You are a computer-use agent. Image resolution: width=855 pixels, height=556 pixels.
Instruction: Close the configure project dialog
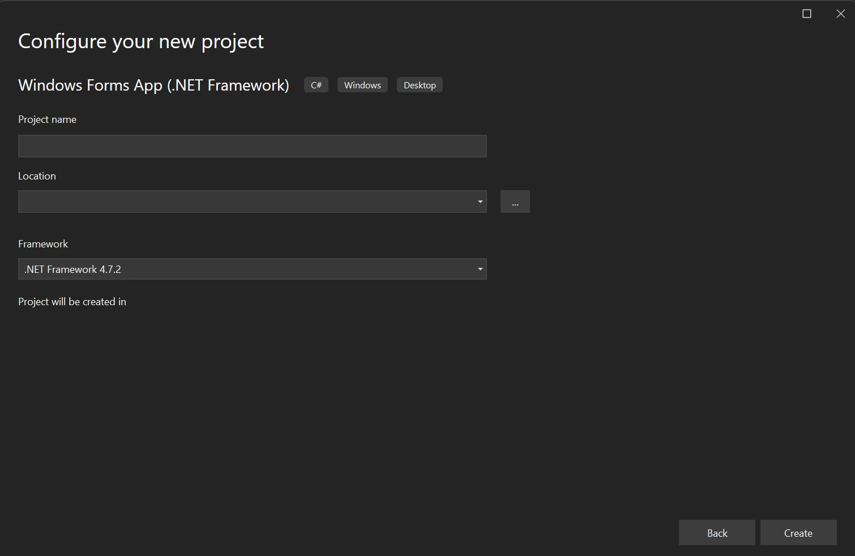841,14
